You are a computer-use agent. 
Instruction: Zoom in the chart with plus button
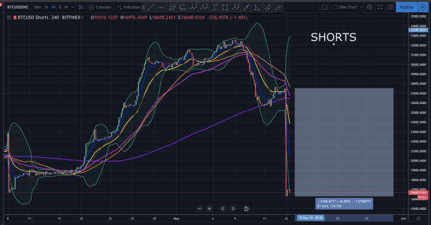209,209
